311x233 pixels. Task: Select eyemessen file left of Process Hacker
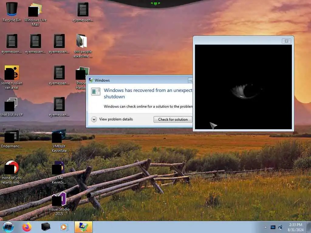pyautogui.click(x=59, y=75)
